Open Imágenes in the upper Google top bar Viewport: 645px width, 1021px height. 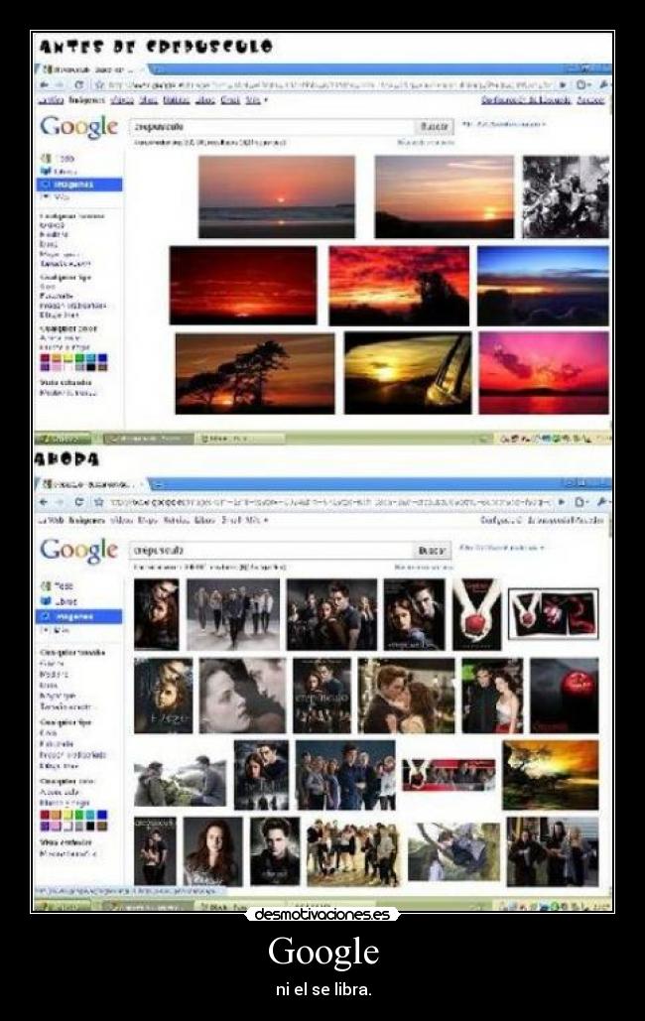[x=86, y=99]
